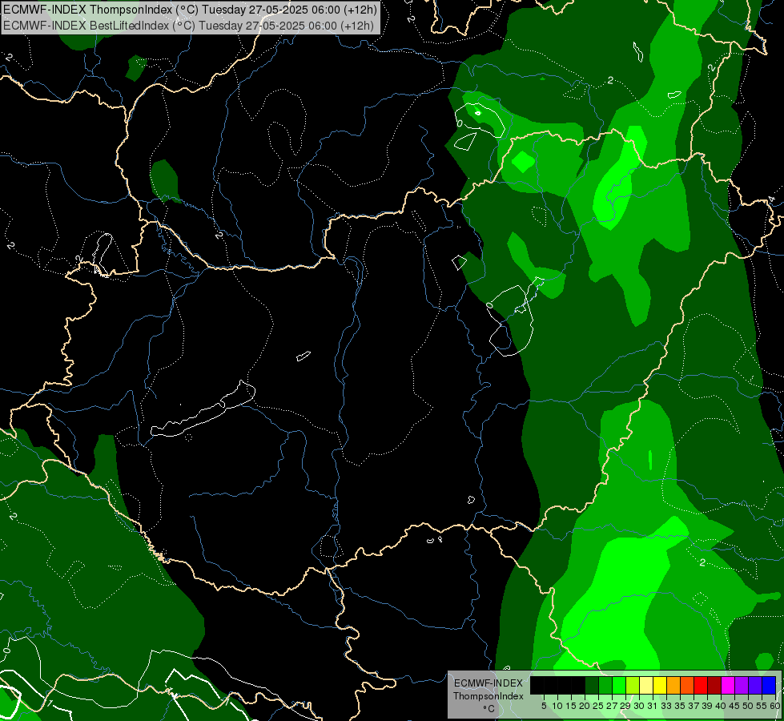Click the ThompsonIndex title line at top
This screenshot has width=784, height=721.
coord(190,9)
